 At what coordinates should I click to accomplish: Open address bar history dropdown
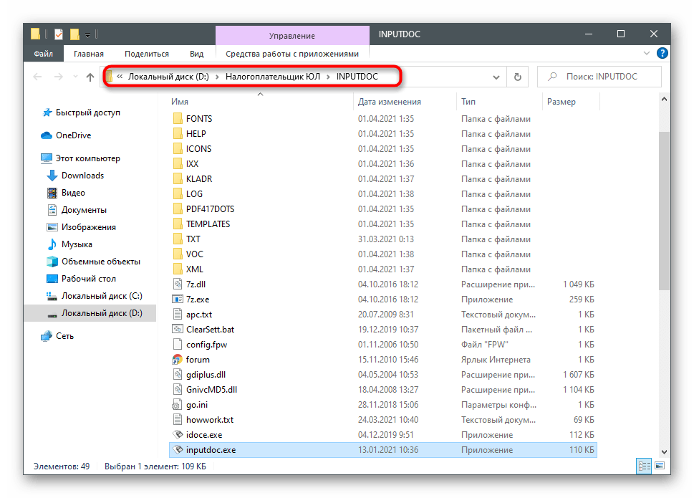[x=496, y=77]
